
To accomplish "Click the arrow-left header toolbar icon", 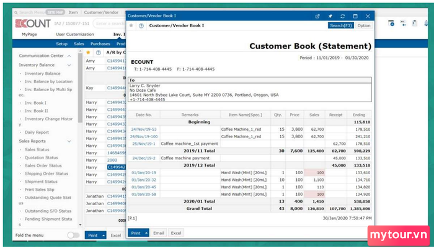I will click(403, 24).
